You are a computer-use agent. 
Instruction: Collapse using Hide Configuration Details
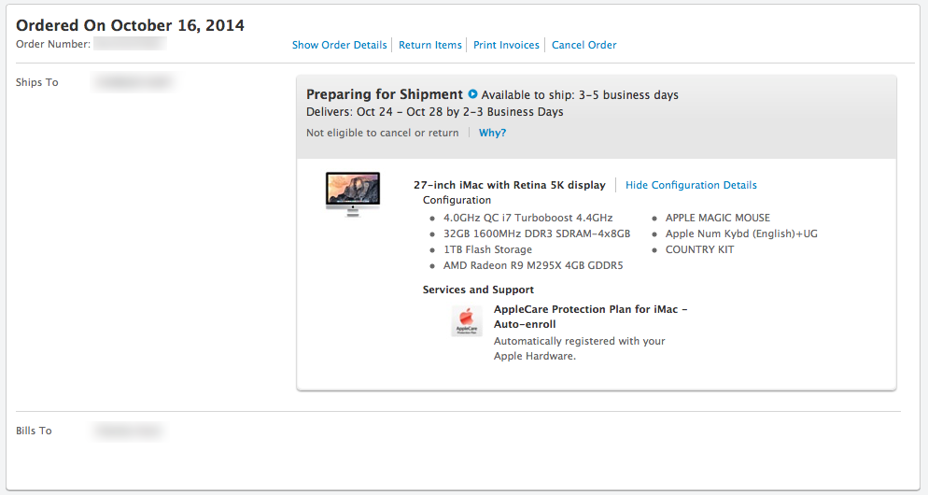[691, 185]
